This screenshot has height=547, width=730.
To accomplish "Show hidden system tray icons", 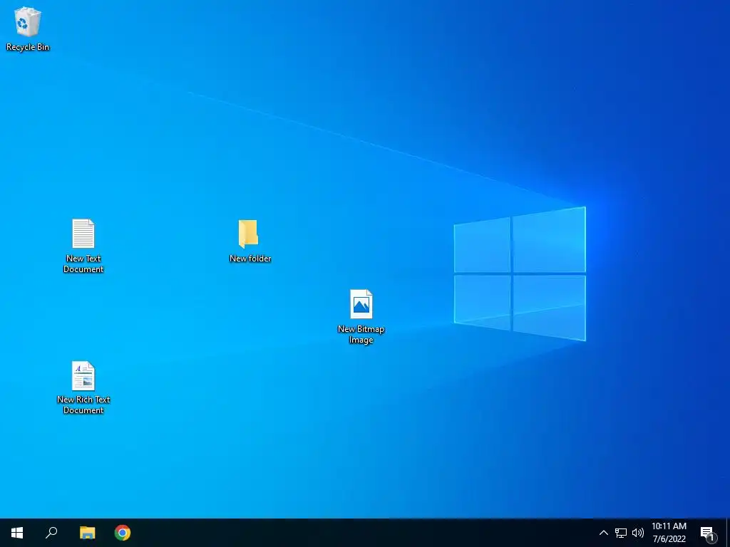I will (x=603, y=533).
